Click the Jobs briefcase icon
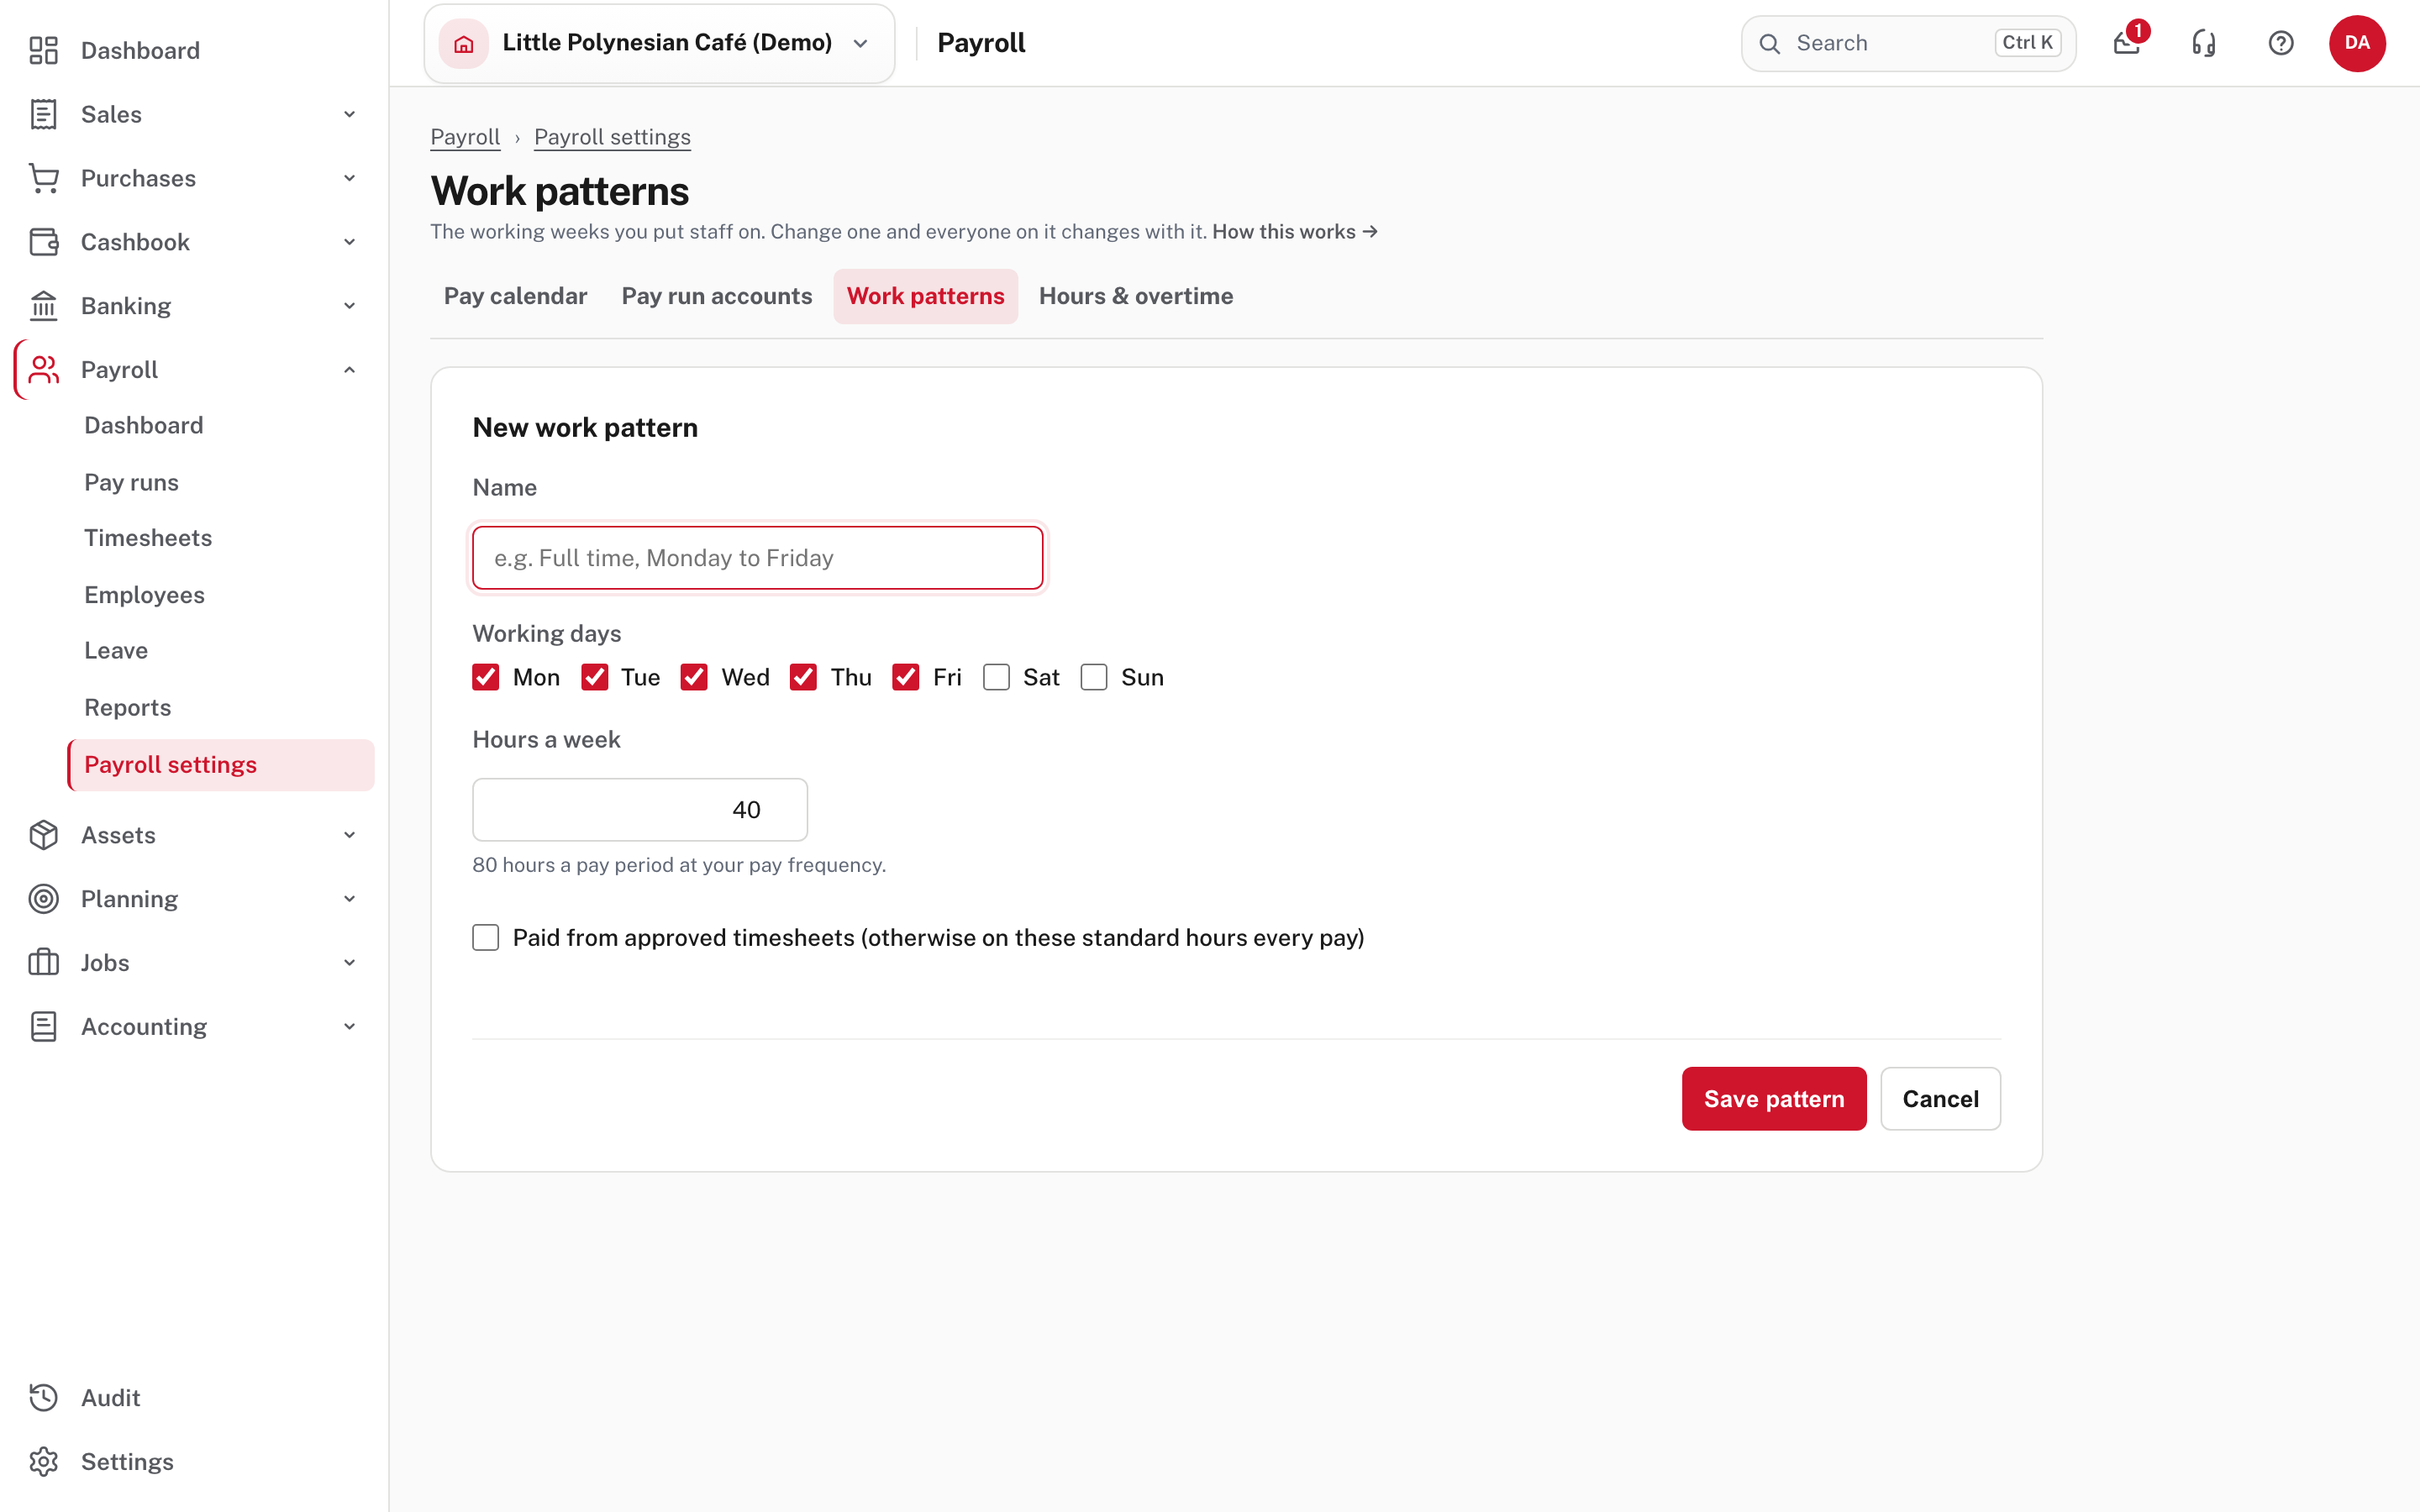The width and height of the screenshot is (2420, 1512). [43, 963]
